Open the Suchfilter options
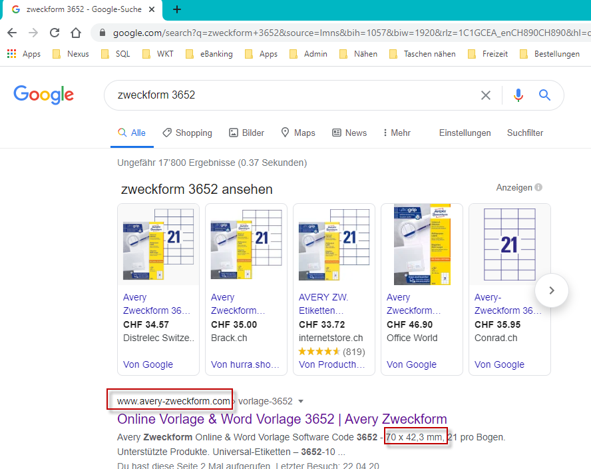Viewport: 591px width, 469px height. coord(525,133)
